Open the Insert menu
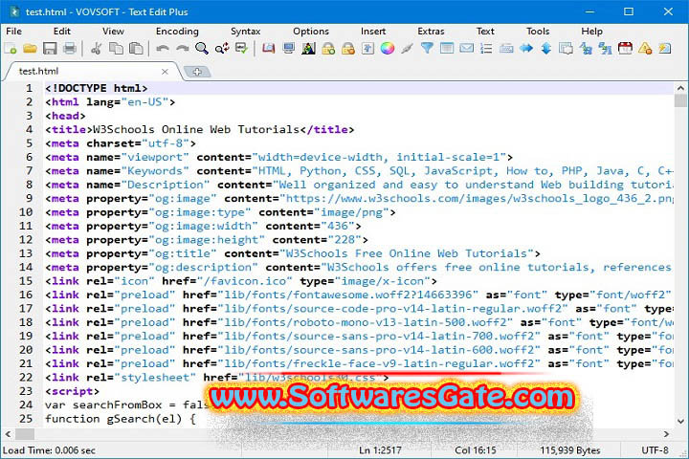Viewport: 689px width, 459px height. [373, 32]
